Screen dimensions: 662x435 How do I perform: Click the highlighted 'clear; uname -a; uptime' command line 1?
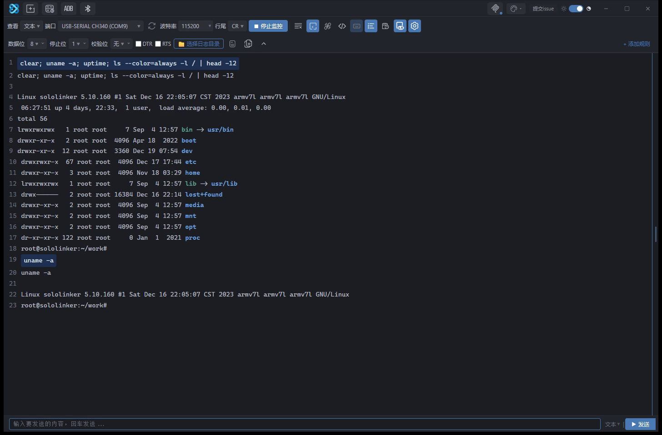pos(128,63)
